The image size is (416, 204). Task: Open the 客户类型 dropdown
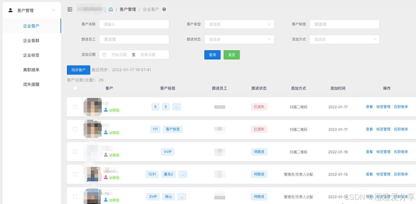click(239, 24)
